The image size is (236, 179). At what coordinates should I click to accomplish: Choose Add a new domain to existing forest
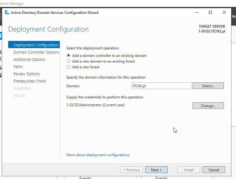click(69, 61)
